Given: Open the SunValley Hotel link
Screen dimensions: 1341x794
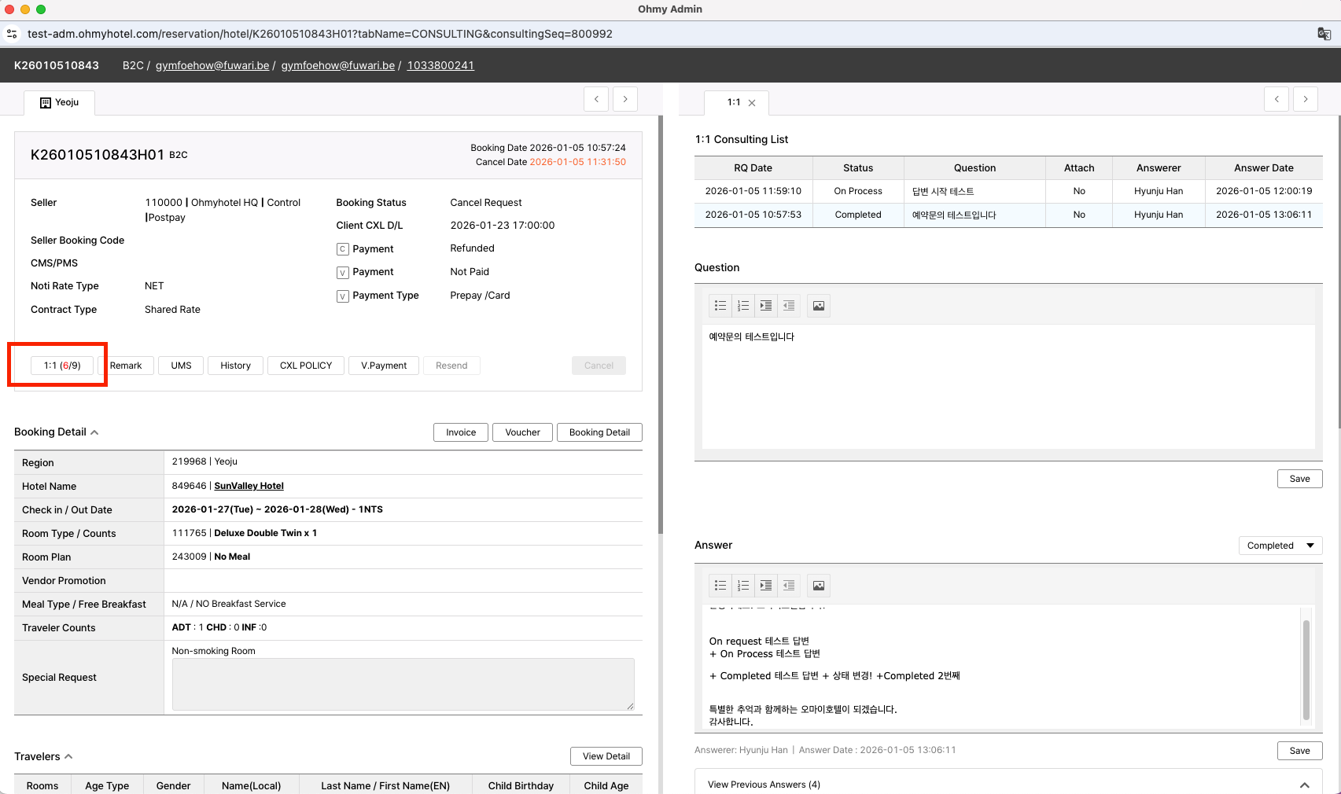Looking at the screenshot, I should 249,486.
